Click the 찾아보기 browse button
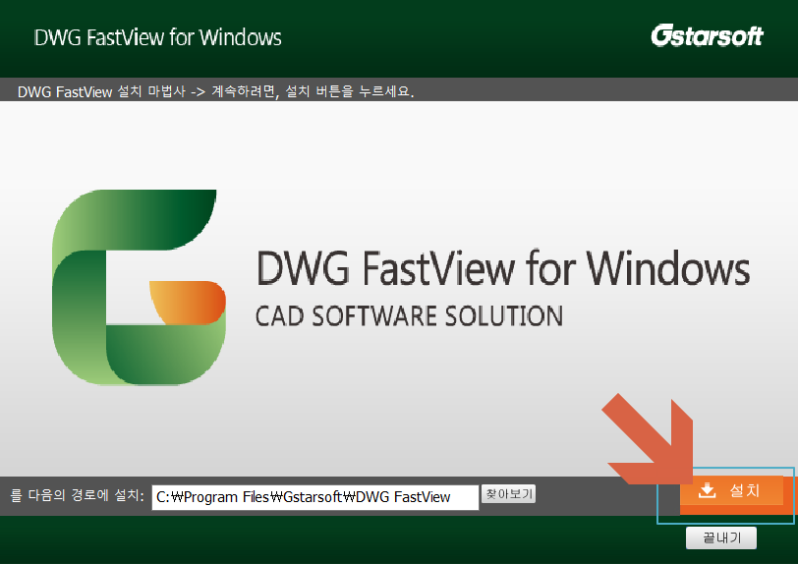 pyautogui.click(x=508, y=494)
